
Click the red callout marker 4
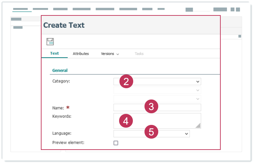pyautogui.click(x=126, y=121)
